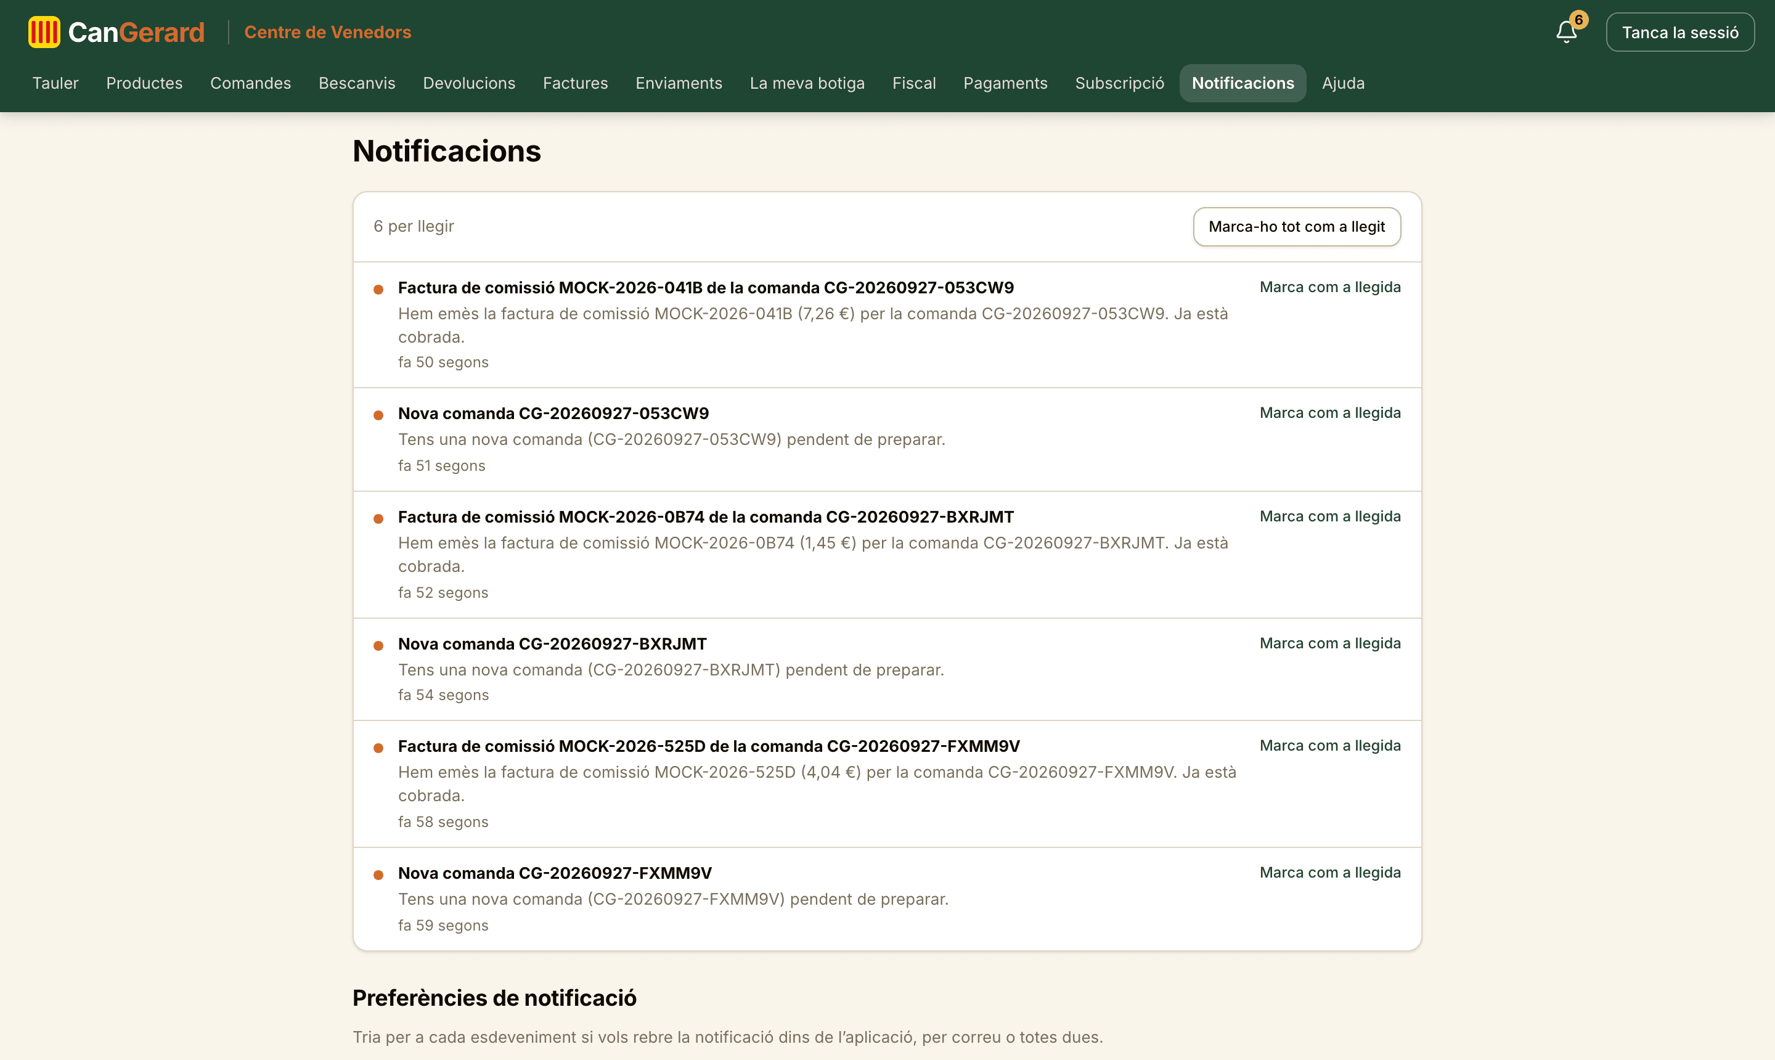The width and height of the screenshot is (1775, 1060).
Task: Navigate to Subscripció
Action: (1120, 83)
